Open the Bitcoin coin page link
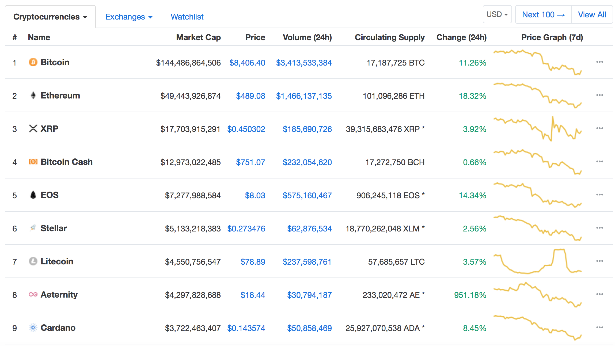615x346 pixels. [x=55, y=62]
